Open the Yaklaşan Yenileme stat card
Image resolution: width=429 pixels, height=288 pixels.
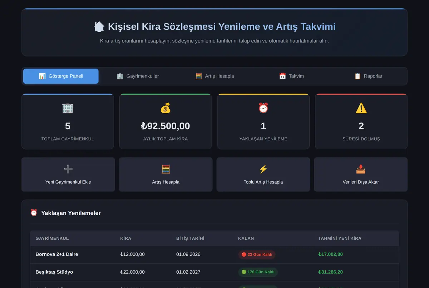(263, 121)
